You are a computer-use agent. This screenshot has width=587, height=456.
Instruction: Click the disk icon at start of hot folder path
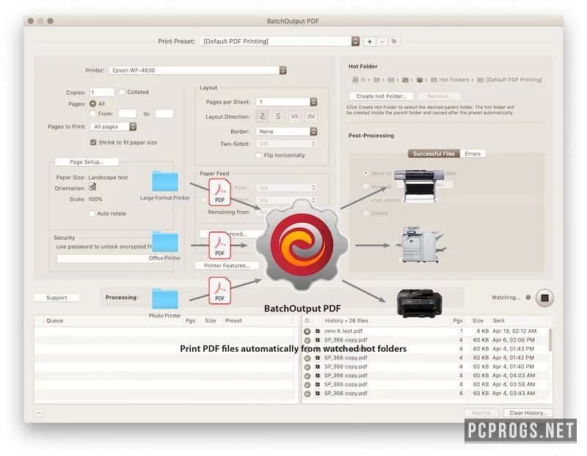click(x=355, y=80)
